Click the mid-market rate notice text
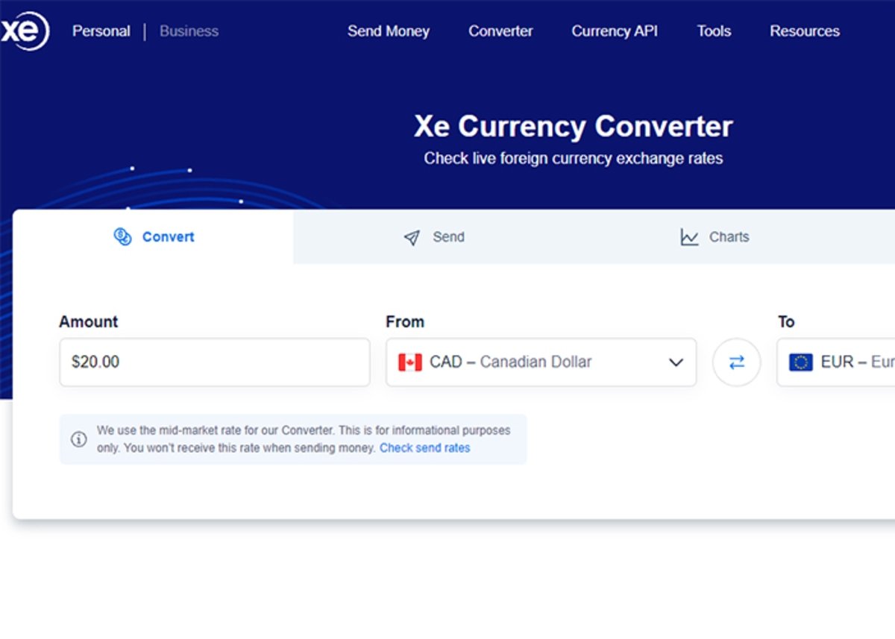Image resolution: width=895 pixels, height=639 pixels. (x=304, y=439)
